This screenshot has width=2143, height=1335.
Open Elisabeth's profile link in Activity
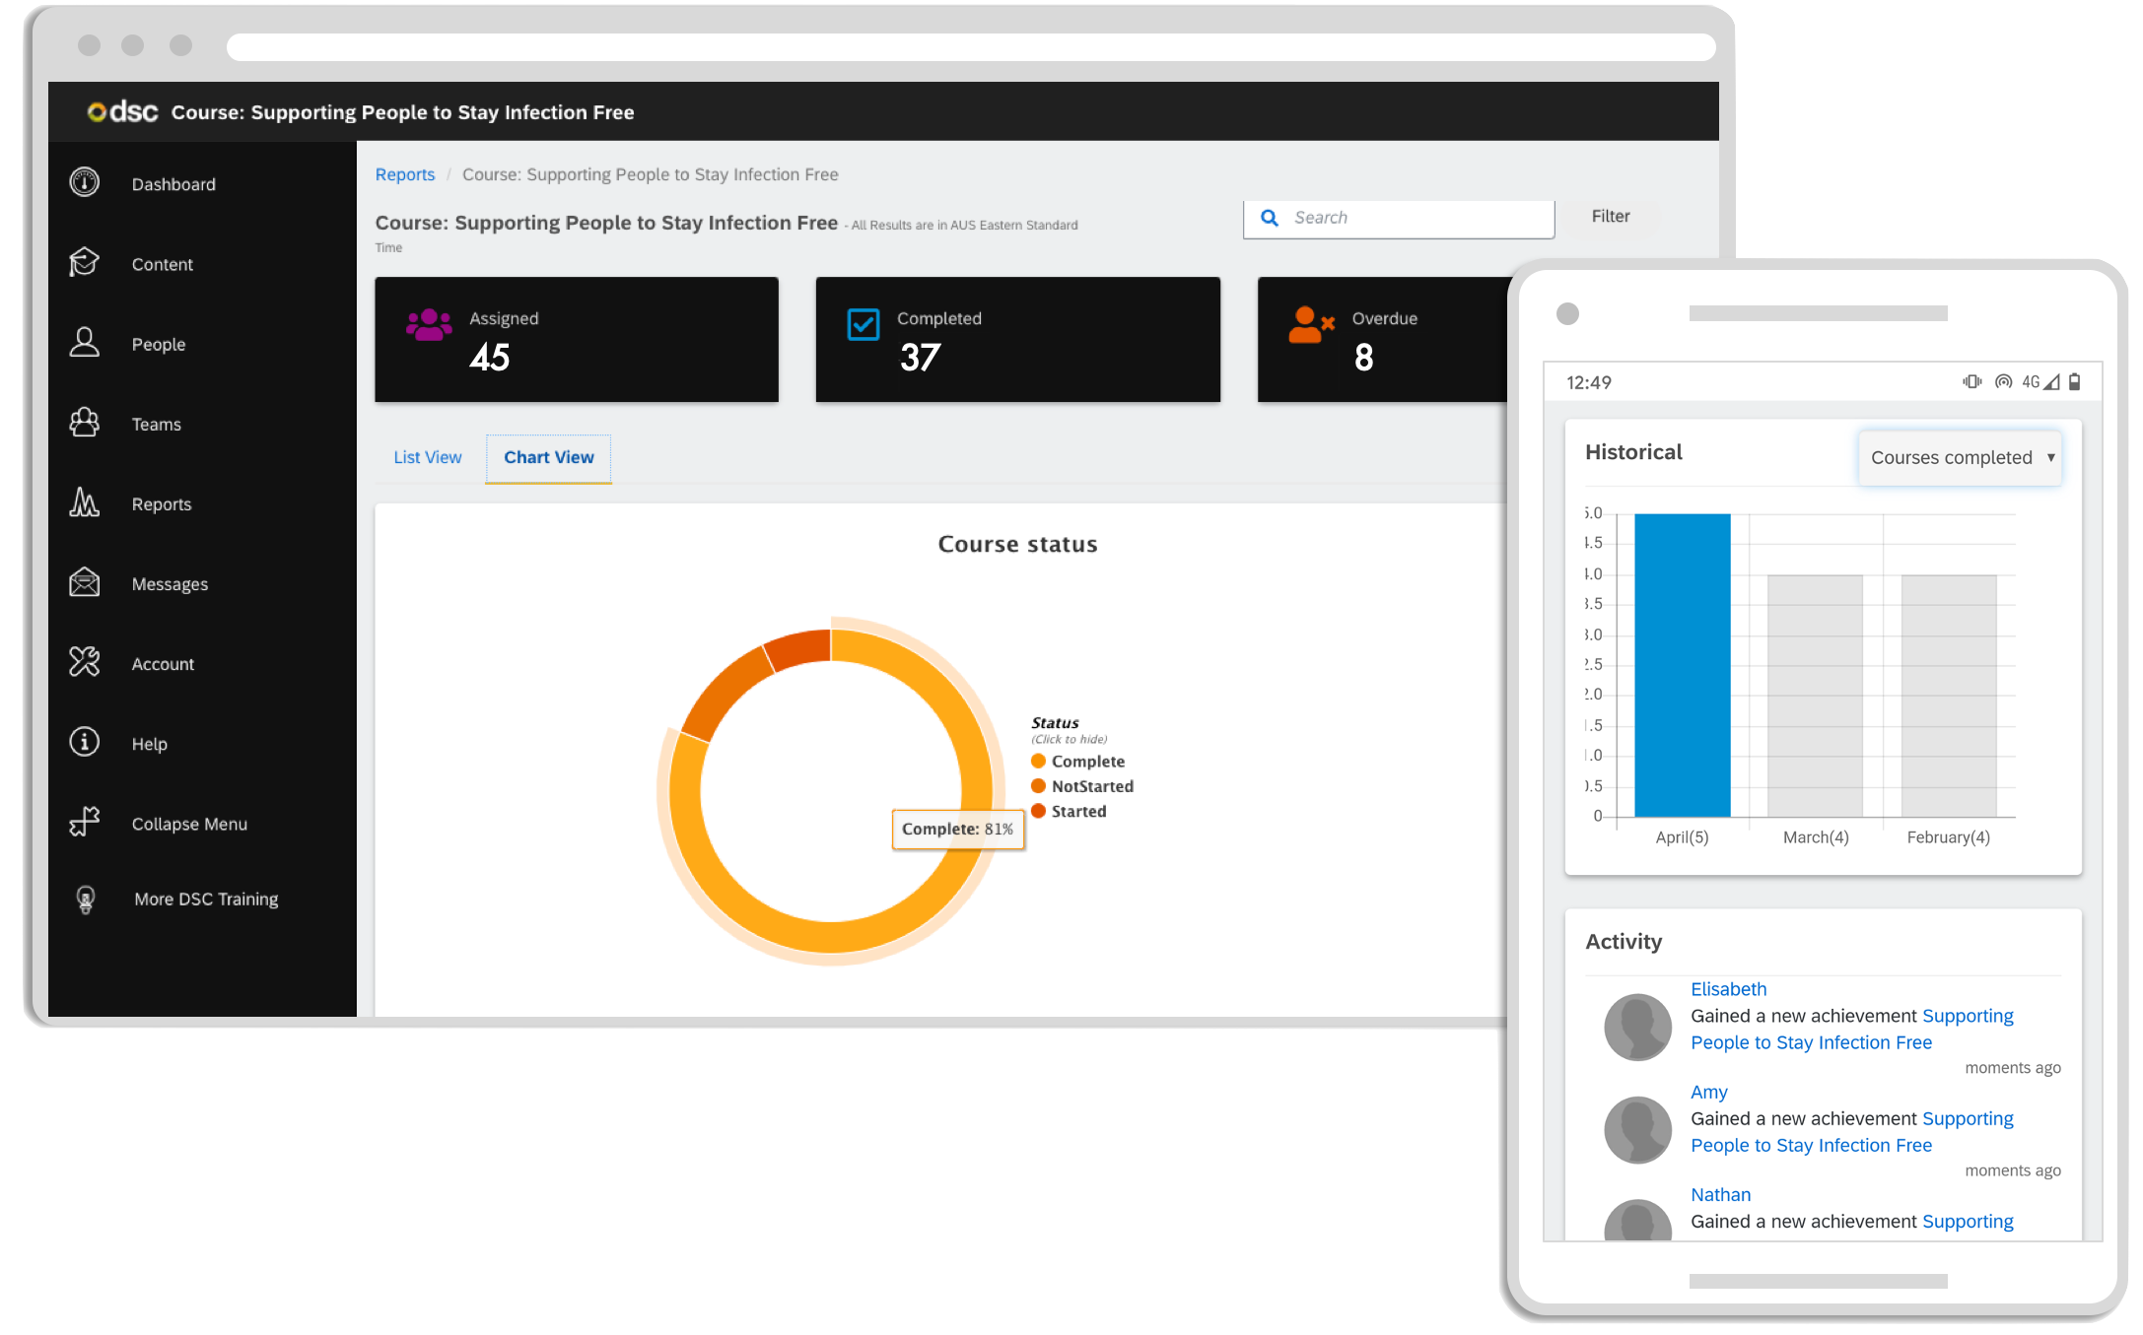(1728, 989)
